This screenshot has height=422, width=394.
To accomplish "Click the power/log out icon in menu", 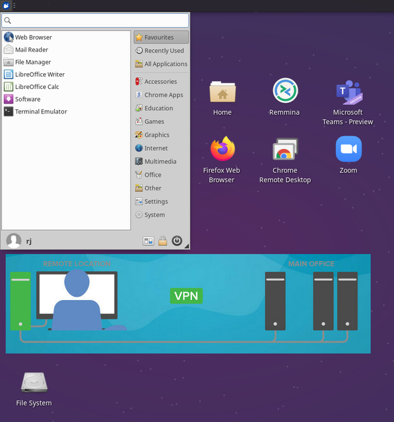I will (177, 241).
